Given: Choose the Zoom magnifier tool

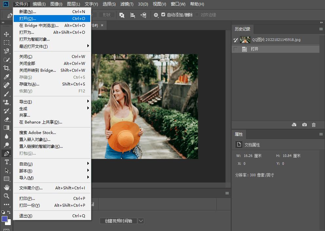Looking at the screenshot, I should (7, 196).
